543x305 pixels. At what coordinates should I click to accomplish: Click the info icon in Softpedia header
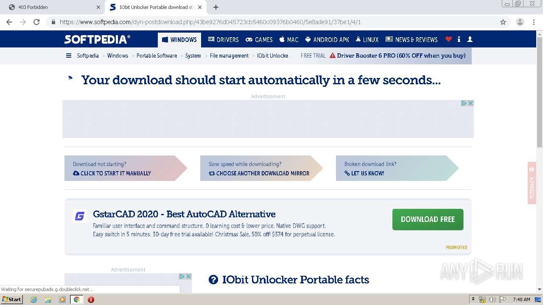pos(459,39)
